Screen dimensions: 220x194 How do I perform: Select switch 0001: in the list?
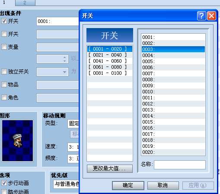click(173, 37)
